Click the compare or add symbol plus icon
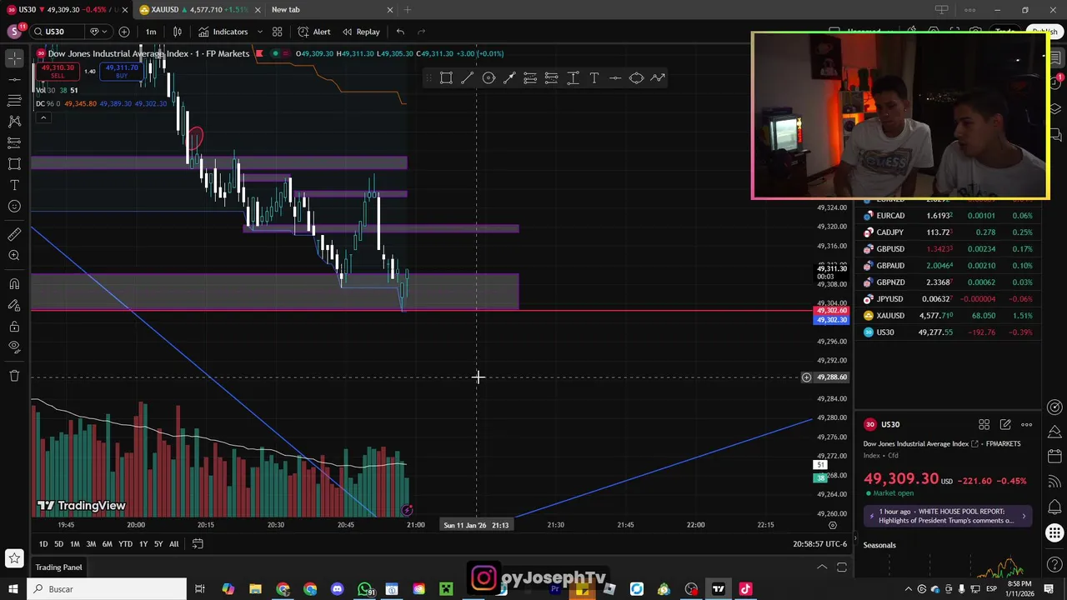This screenshot has height=600, width=1067. (123, 32)
